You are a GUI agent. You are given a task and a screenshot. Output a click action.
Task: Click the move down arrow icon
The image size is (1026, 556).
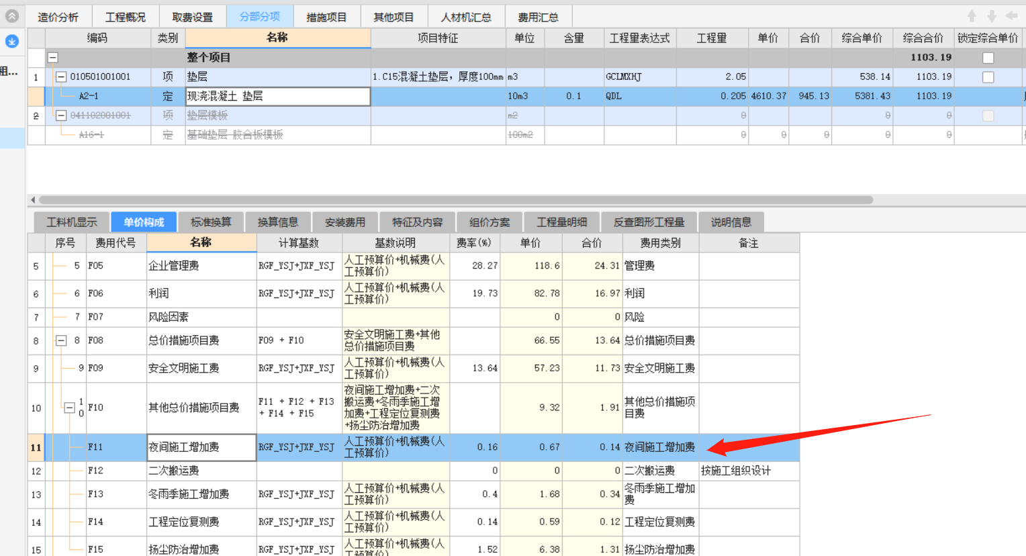[x=992, y=16]
